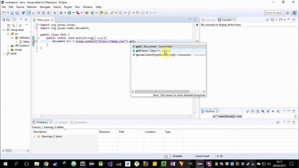Screen dimensions: 299x168
Task: Click the New file toolbar icon
Action: (4, 13)
